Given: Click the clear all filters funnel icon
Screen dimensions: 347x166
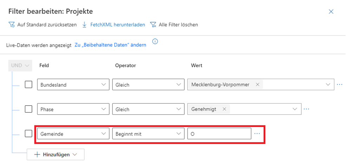Looking at the screenshot, I should [x=153, y=25].
